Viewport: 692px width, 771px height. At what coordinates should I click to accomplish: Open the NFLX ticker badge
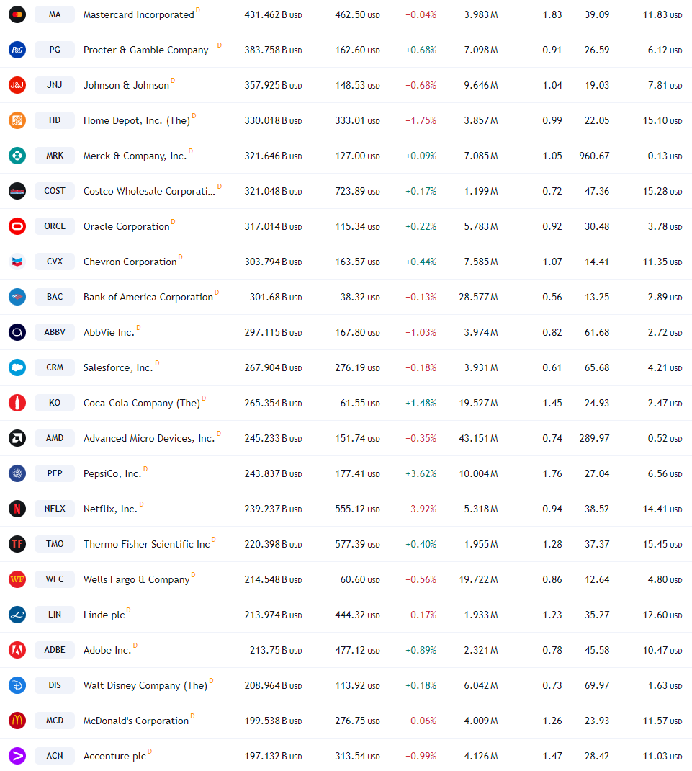(x=55, y=509)
